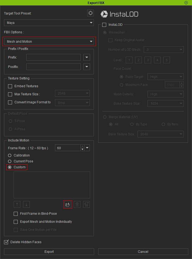Open the Postfix options arrow button
The width and height of the screenshot is (192, 259).
[87, 67]
